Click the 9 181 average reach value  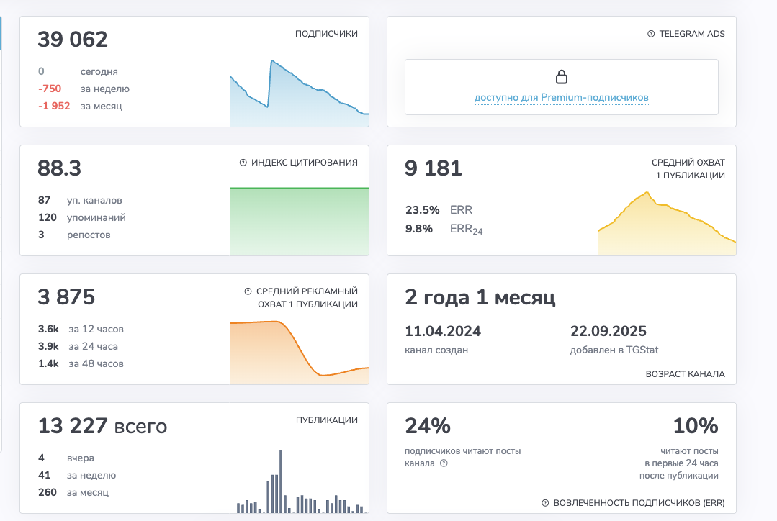[433, 168]
